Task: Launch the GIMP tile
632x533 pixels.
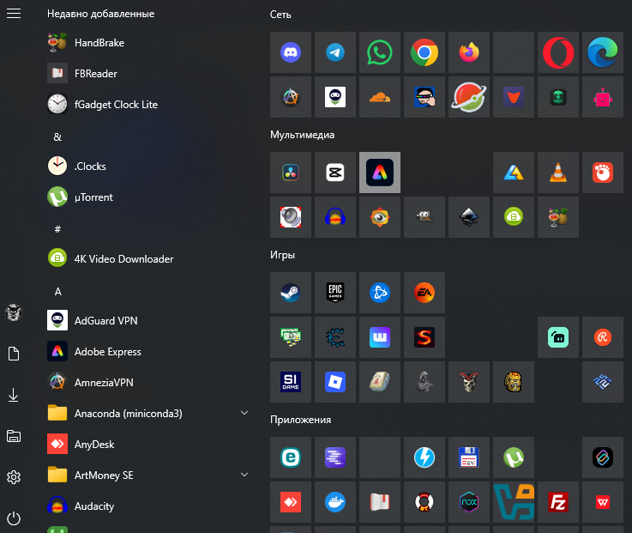Action: (x=424, y=217)
